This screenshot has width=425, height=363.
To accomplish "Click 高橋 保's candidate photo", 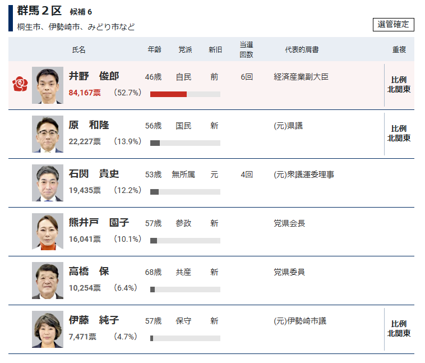I will pos(48,281).
